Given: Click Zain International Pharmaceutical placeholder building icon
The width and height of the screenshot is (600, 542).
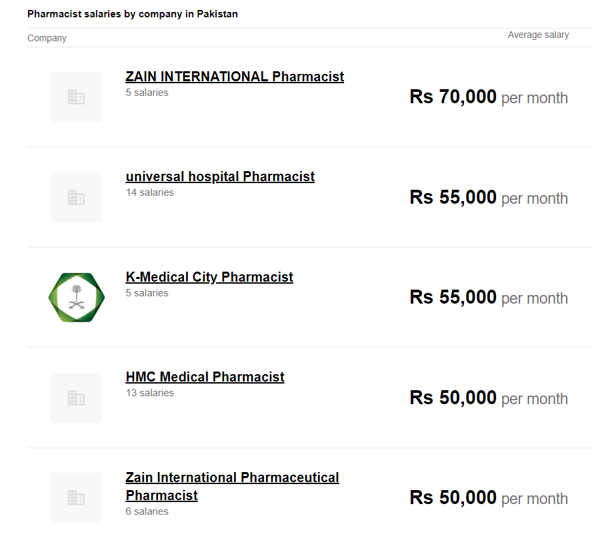Looking at the screenshot, I should [x=77, y=497].
